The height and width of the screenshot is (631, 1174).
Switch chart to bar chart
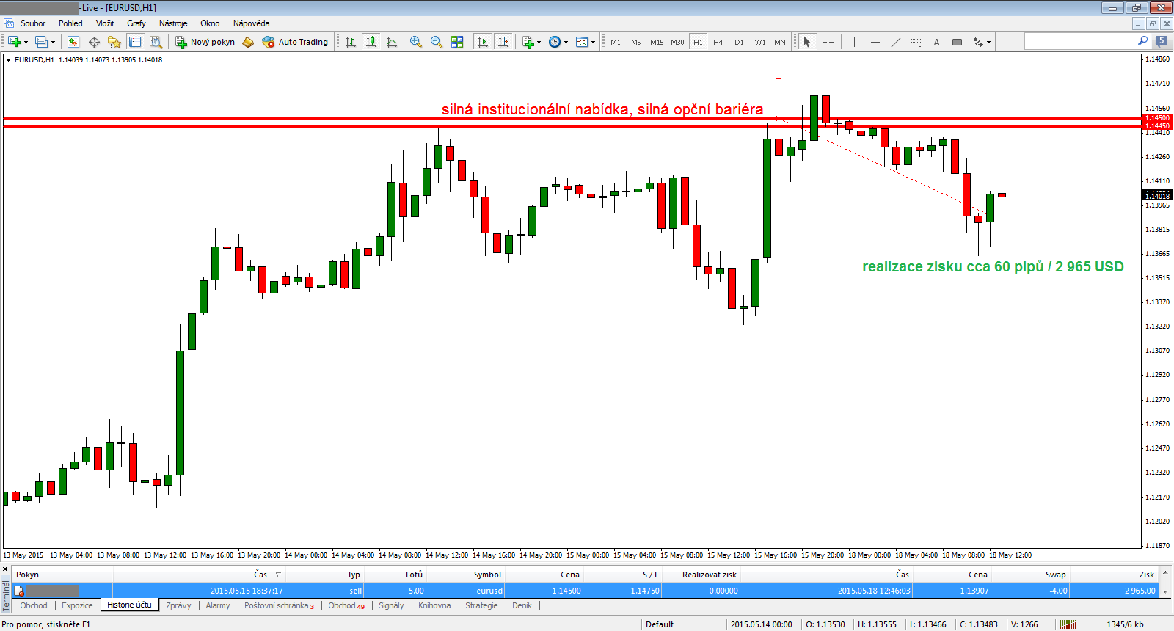351,42
